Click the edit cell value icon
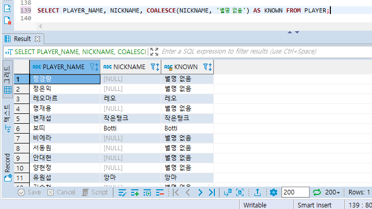Screen dimensions: 372x209 click(x=122, y=192)
